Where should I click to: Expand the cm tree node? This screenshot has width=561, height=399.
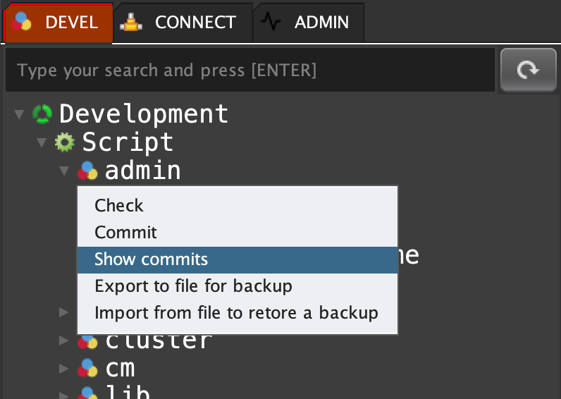[x=64, y=368]
